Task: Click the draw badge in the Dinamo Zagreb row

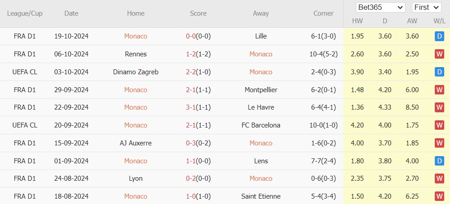Action: pos(439,72)
